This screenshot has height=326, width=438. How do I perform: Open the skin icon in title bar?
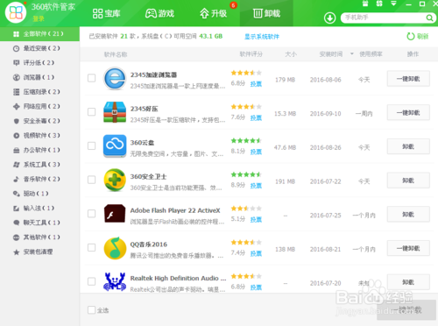(x=379, y=4)
